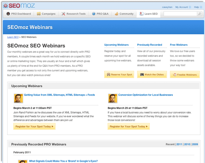This screenshot has width=205, height=163.
Task: Open the Research Tools tab
Action: click(x=74, y=14)
